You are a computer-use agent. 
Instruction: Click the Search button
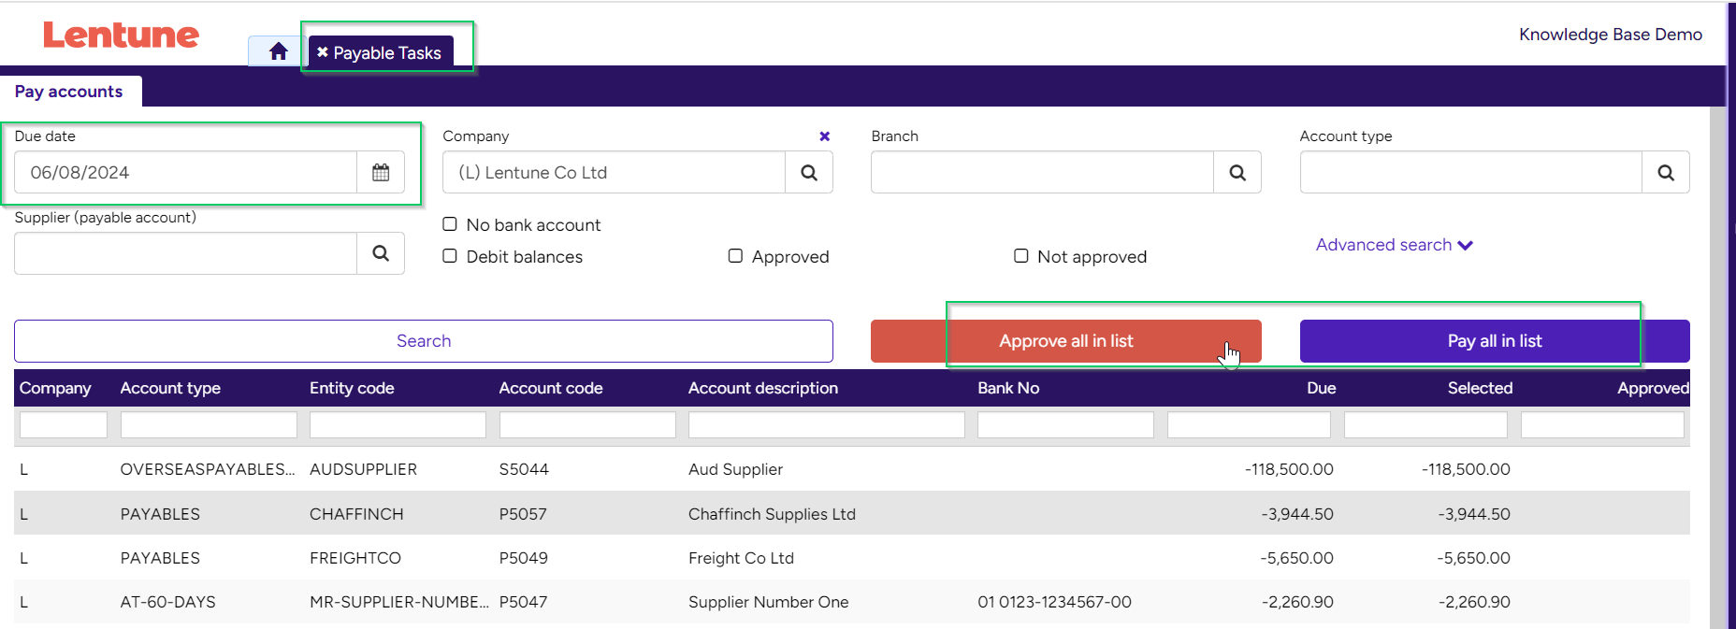[x=424, y=341]
